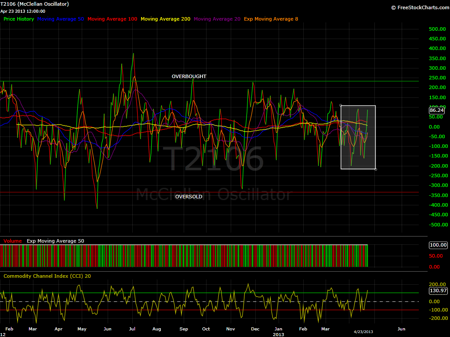Click the 4/23/2013 date marker on time axis

pyautogui.click(x=364, y=332)
